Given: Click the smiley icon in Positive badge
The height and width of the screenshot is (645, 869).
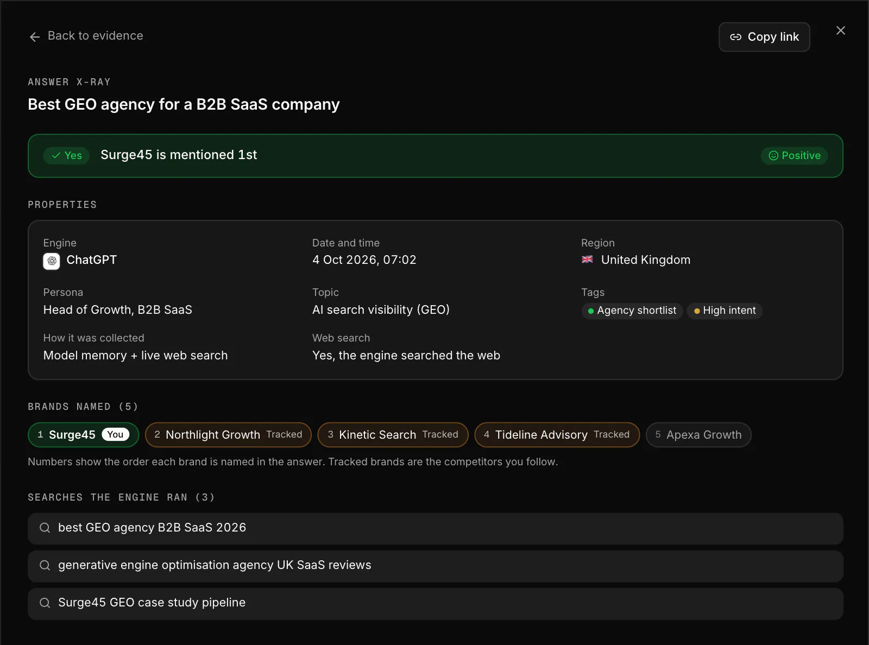Looking at the screenshot, I should (773, 156).
